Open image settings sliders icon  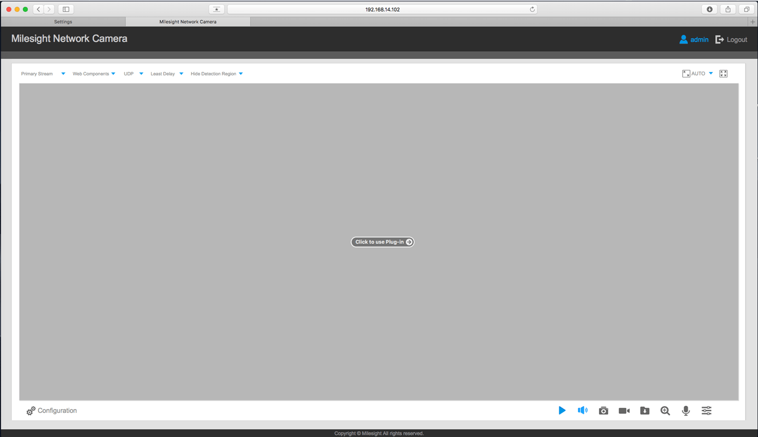pos(706,411)
